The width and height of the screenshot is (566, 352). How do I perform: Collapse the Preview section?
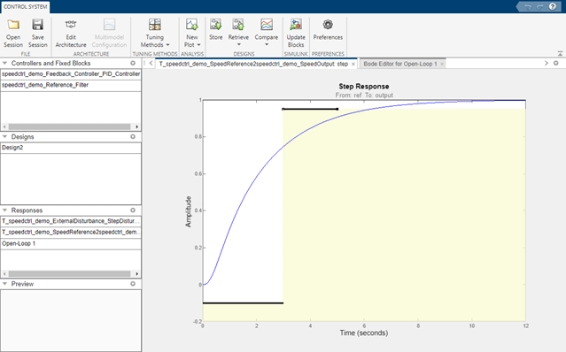5,284
